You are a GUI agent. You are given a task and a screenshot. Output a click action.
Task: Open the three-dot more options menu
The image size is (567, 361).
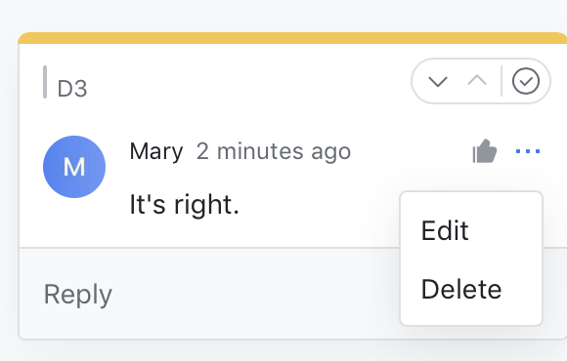[x=528, y=151]
